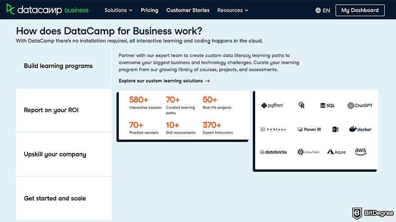Click the AWS logo

(x=360, y=152)
